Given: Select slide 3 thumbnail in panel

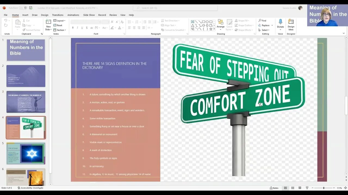Looking at the screenshot, I should pos(26,102).
